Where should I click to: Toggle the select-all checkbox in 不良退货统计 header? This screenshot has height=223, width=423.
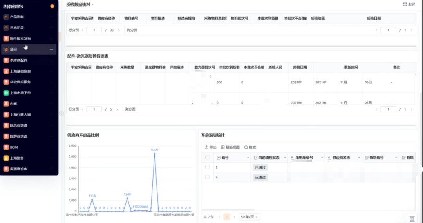click(207, 157)
